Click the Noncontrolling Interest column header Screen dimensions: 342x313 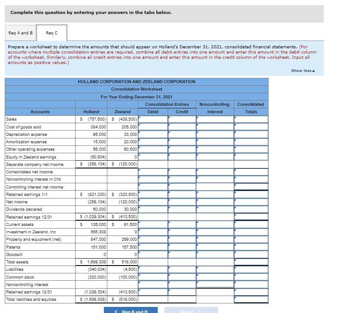tap(215, 108)
